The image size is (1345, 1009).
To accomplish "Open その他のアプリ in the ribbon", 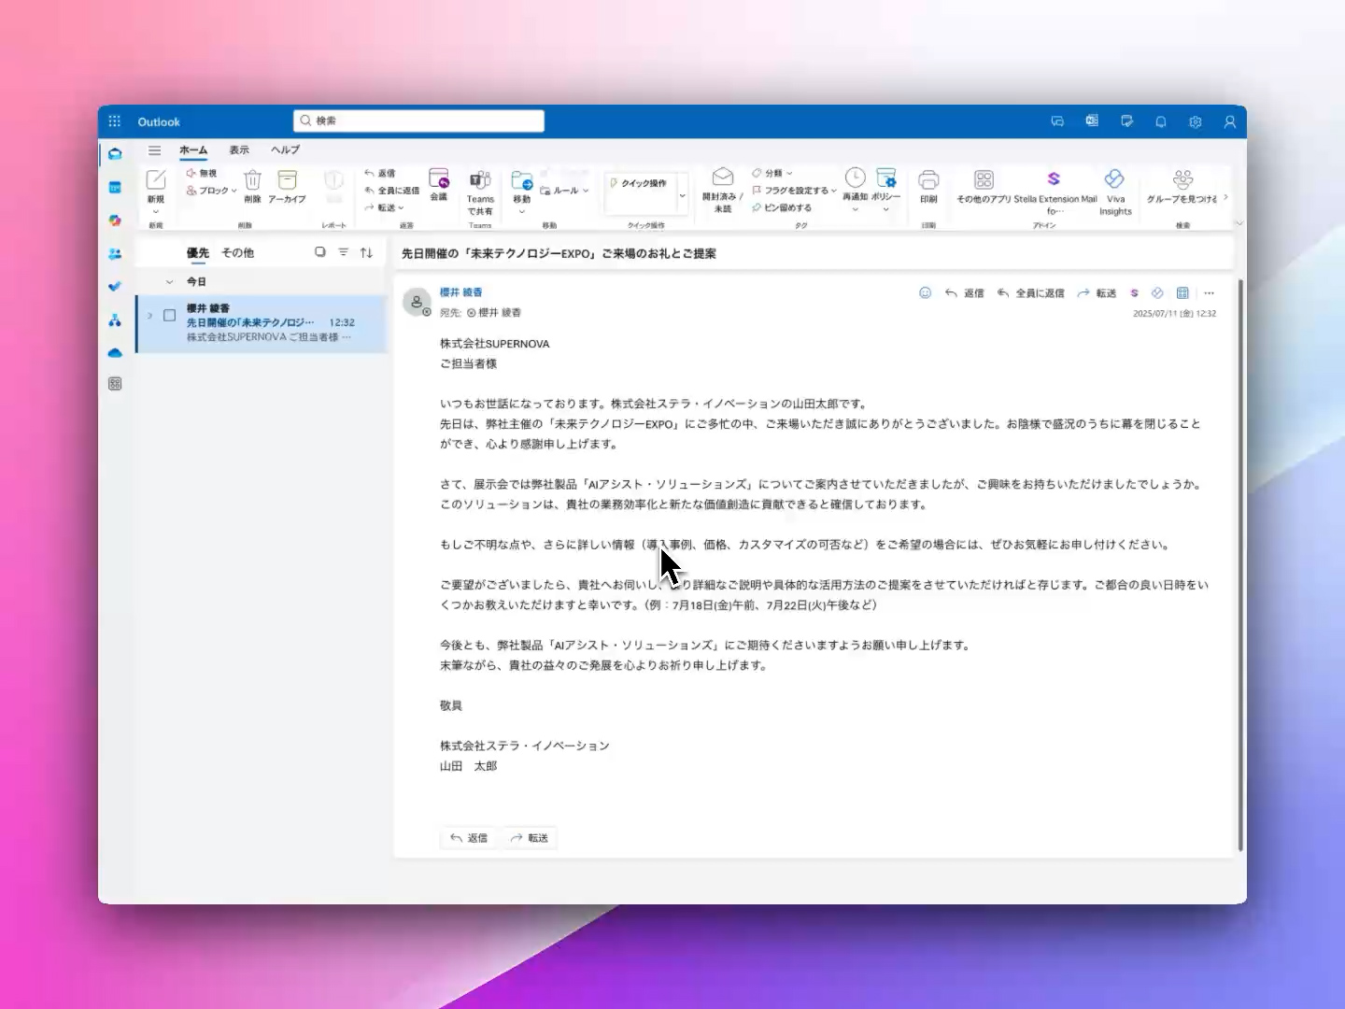I will click(984, 185).
